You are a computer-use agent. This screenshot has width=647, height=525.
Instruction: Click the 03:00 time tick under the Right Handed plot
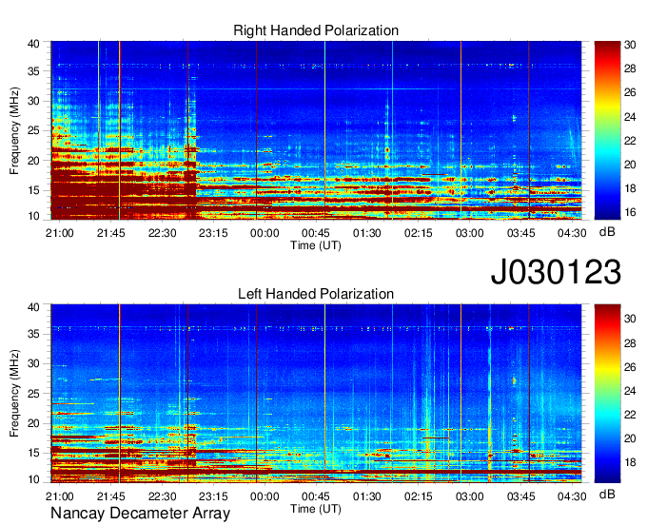pyautogui.click(x=470, y=233)
